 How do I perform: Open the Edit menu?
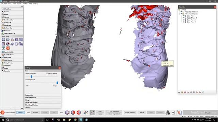click(x=5, y=4)
